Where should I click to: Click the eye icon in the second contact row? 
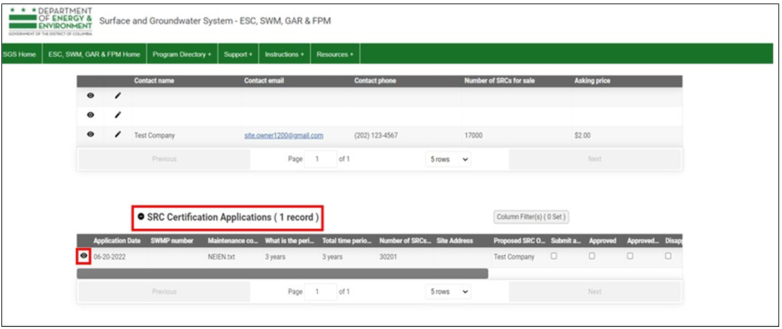pyautogui.click(x=90, y=115)
